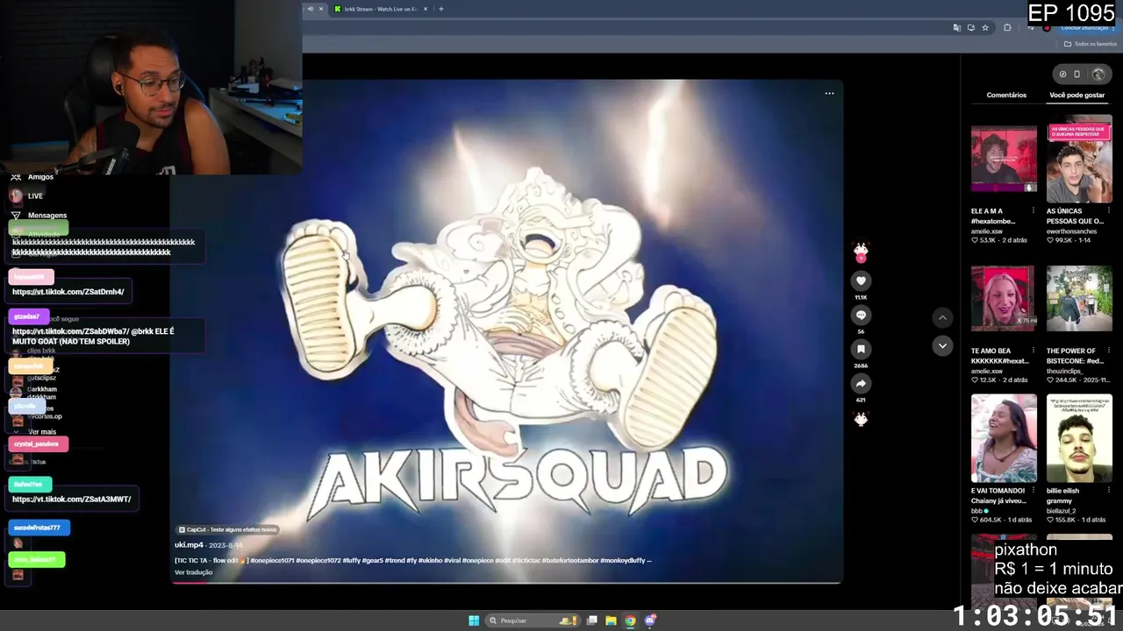Open the billie eilish grammy thumbnail
Viewport: 1123px width, 631px height.
(1079, 438)
